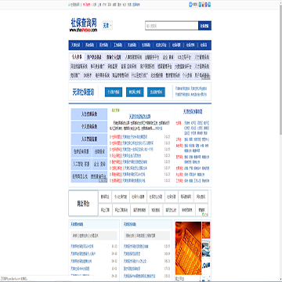Click the leftmost blue button beside 天津社保查询

(114, 92)
